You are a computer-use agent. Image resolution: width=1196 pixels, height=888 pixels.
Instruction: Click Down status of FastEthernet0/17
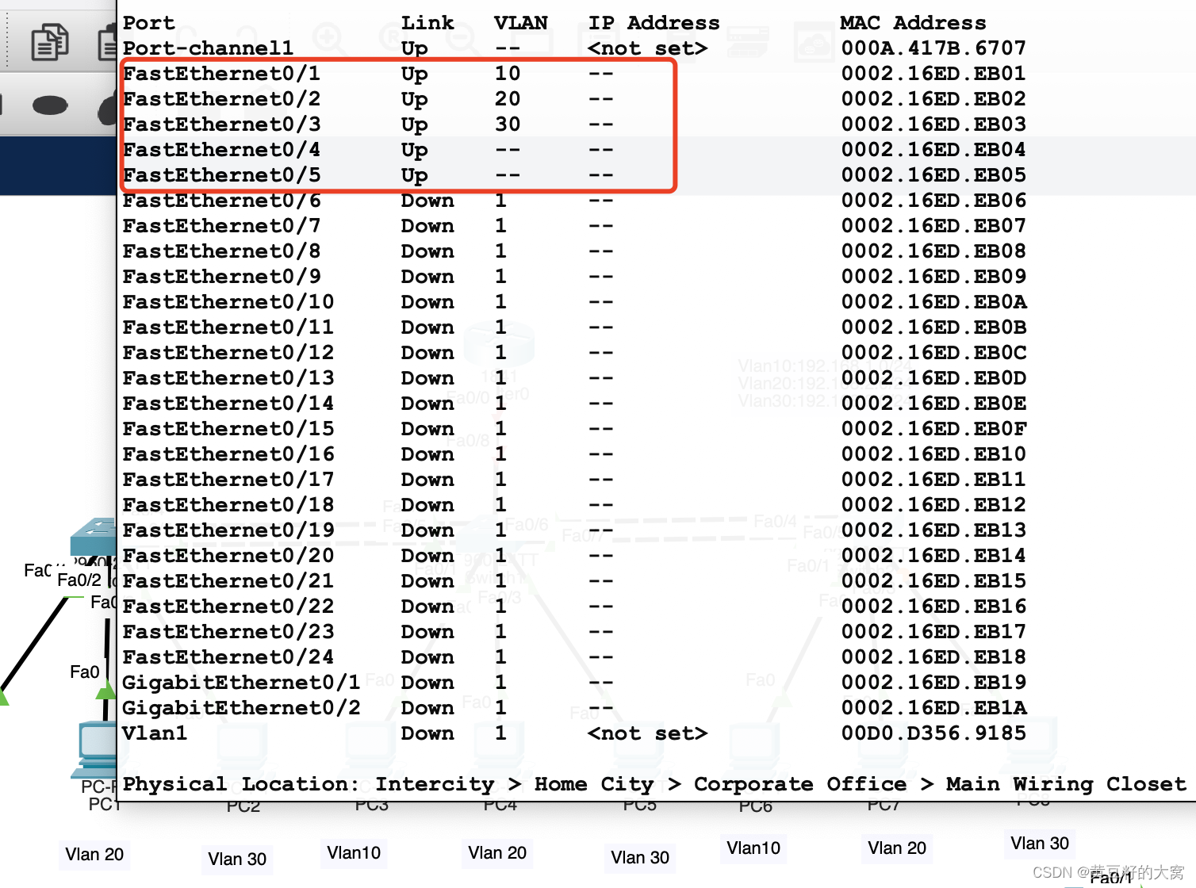427,480
